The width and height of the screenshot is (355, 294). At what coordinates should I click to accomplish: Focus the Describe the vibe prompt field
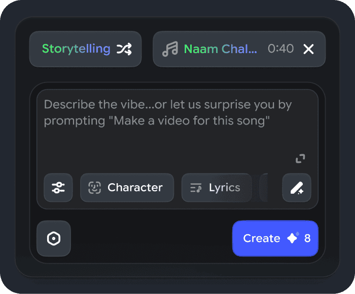177,137
